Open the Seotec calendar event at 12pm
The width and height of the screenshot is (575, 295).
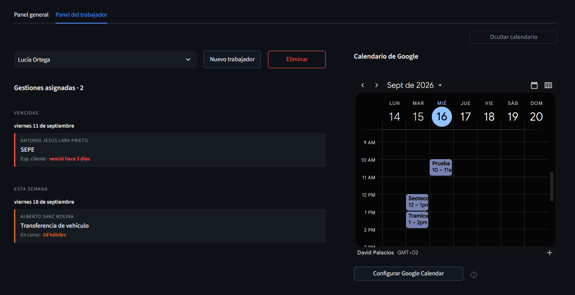(x=417, y=202)
